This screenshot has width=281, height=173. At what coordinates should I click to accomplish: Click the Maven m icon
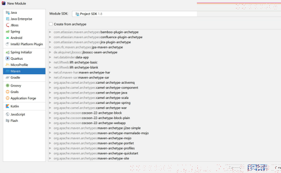[x=8, y=71]
